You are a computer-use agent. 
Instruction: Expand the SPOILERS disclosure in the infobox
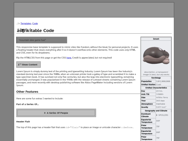(162, 115)
